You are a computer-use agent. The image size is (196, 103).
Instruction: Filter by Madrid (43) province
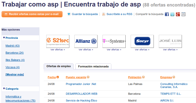pos(13,46)
